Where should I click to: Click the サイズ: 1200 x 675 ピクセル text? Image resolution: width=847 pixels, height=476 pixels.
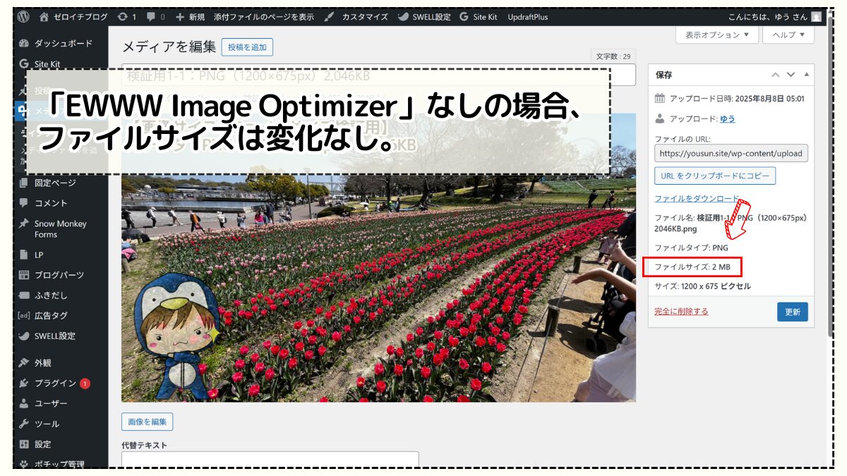click(703, 286)
